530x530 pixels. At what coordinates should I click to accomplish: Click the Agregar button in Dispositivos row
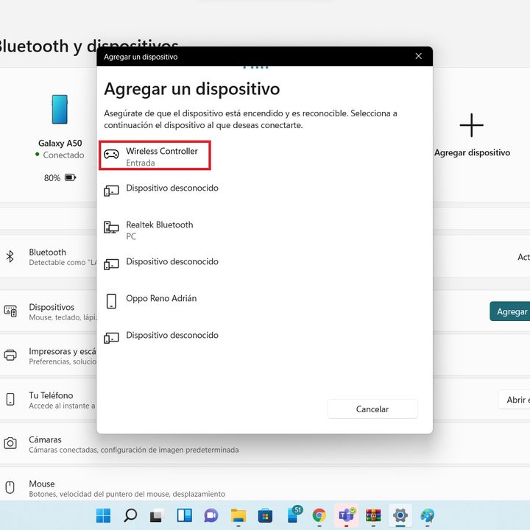tap(509, 311)
